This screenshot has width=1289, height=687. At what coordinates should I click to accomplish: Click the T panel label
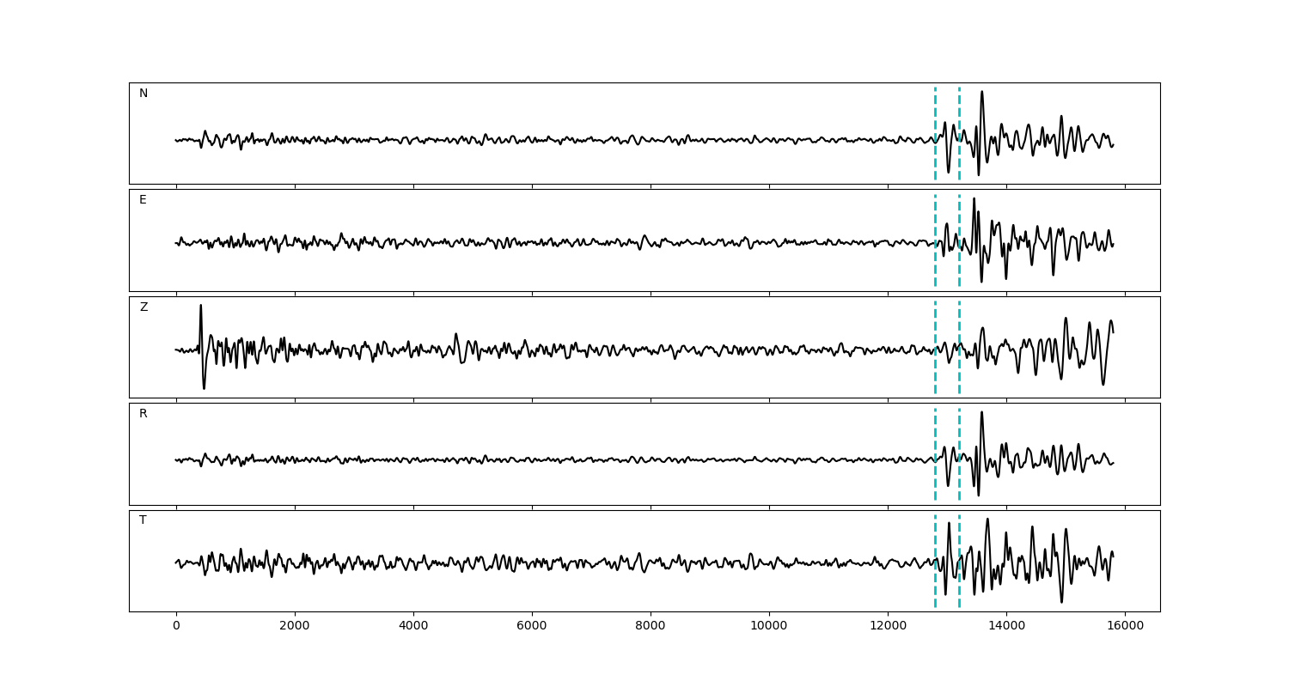tap(143, 520)
